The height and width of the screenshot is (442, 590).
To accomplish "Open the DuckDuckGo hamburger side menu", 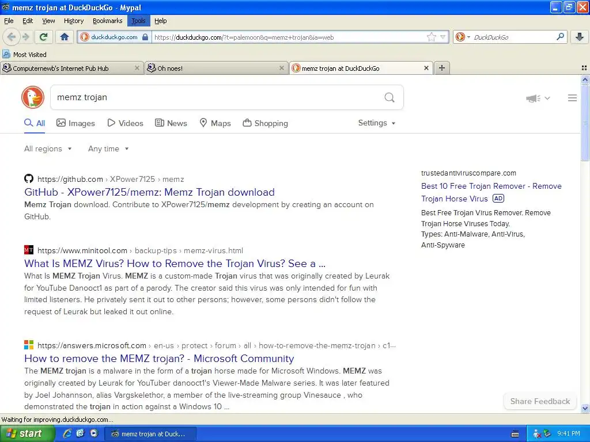I will tap(572, 98).
